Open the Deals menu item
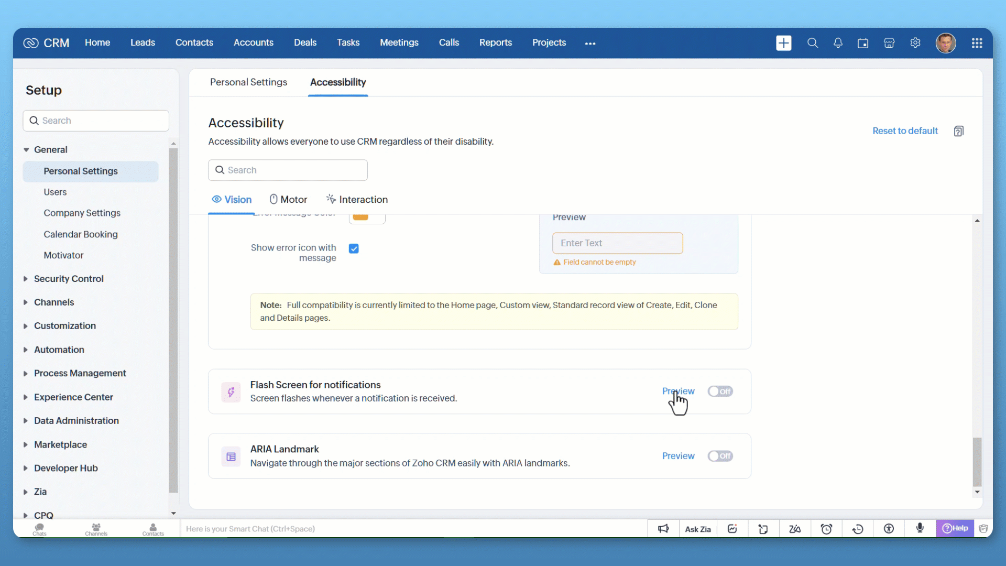 (x=305, y=42)
